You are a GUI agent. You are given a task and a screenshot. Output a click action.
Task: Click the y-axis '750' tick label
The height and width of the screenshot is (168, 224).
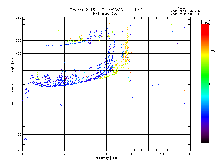[x=18, y=18]
